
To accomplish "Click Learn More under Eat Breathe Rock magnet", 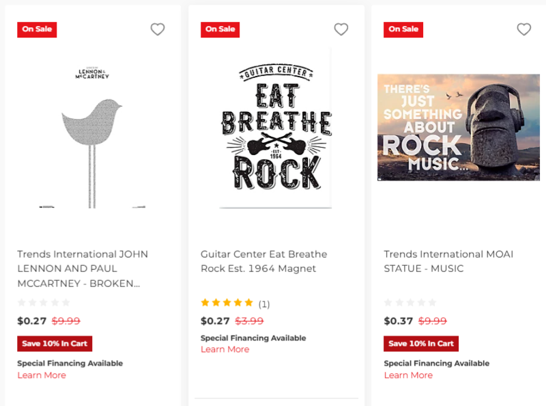I will tap(225, 349).
